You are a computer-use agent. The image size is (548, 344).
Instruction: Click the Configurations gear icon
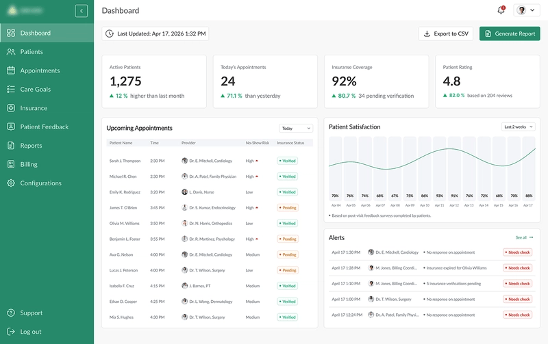point(11,183)
